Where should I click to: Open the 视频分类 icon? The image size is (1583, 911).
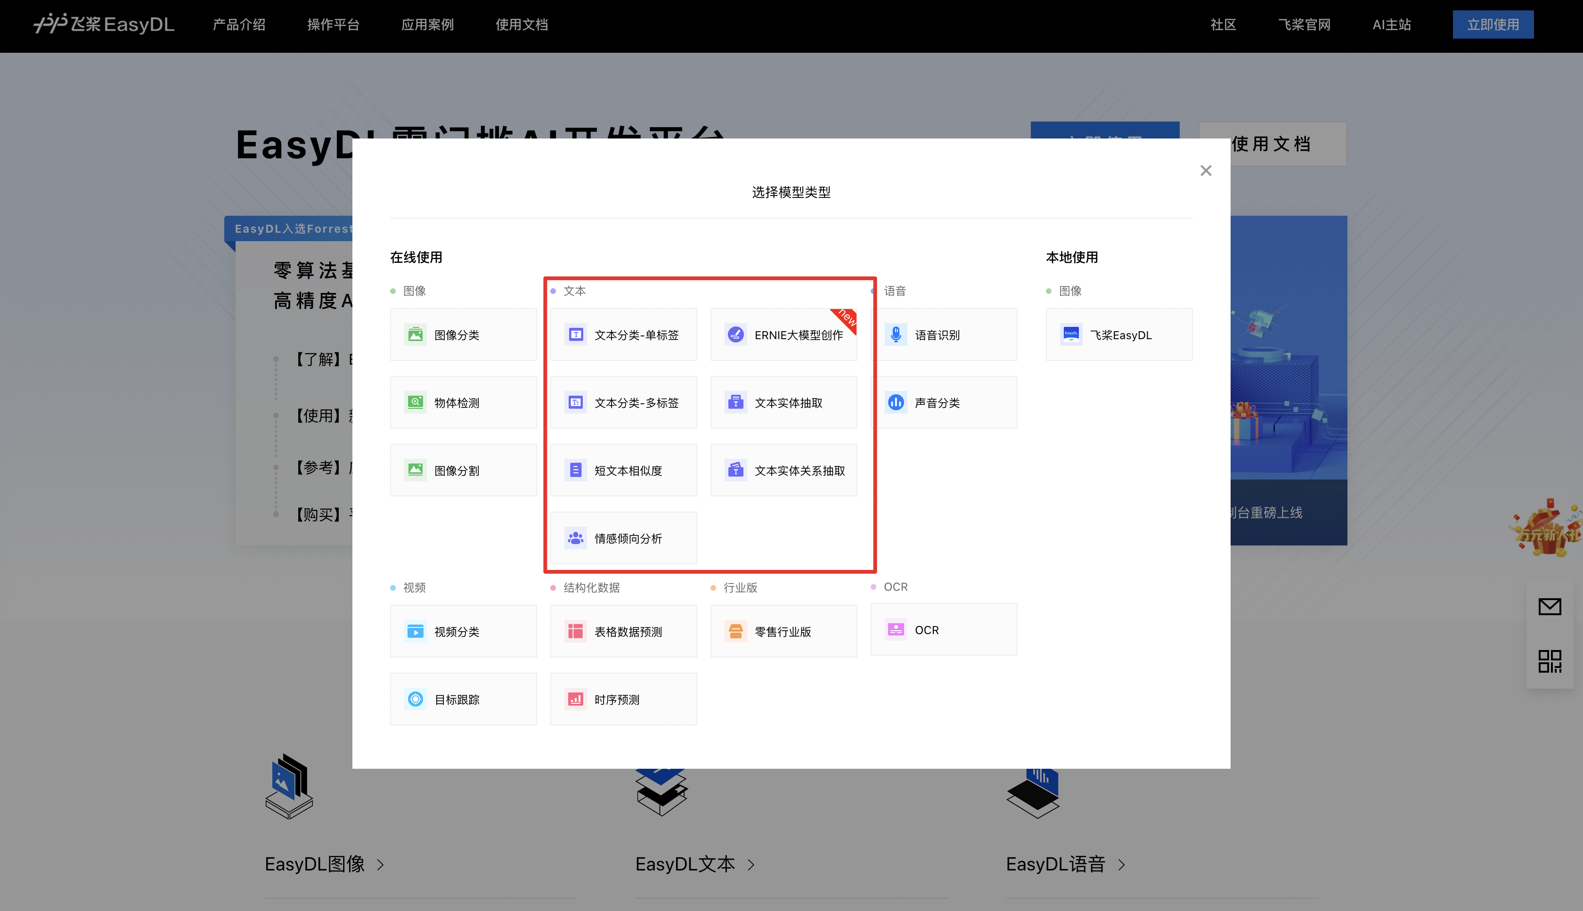(415, 631)
